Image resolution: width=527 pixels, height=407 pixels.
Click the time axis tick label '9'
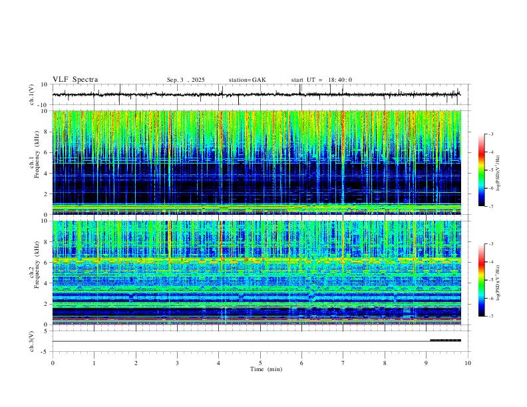pyautogui.click(x=426, y=363)
